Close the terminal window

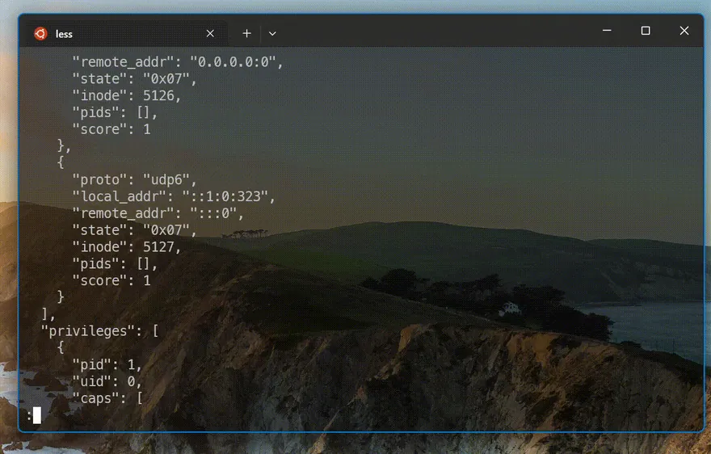pos(684,31)
